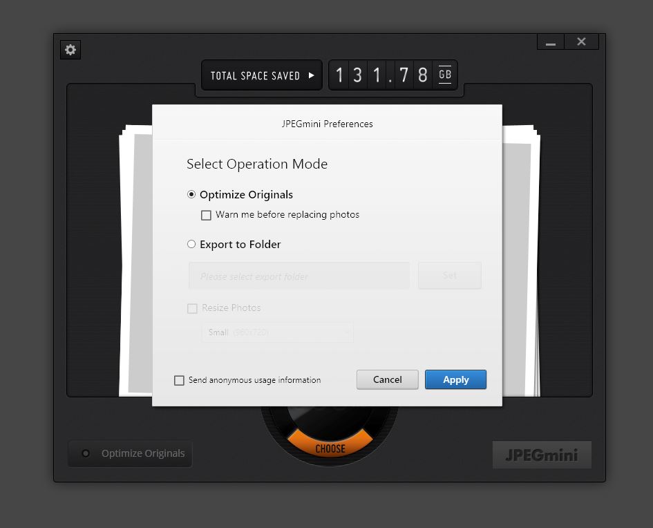Click the Select Operation Mode heading
Screen dimensions: 653x528
click(257, 164)
